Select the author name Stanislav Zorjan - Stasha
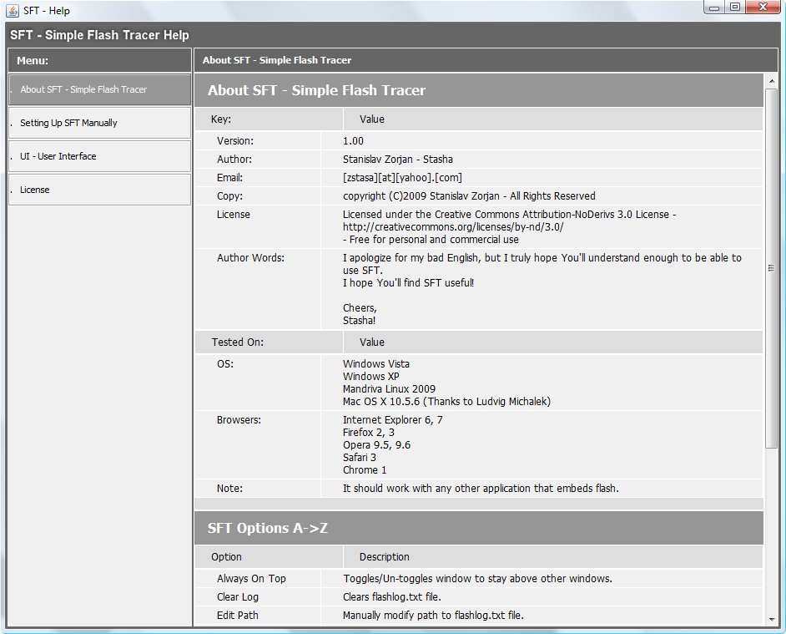The width and height of the screenshot is (786, 634). (398, 160)
